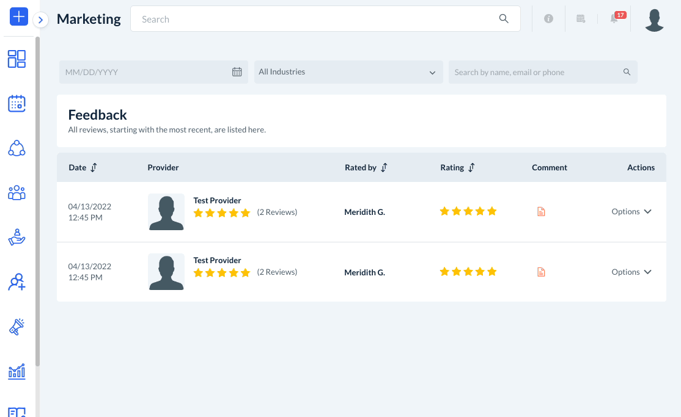The height and width of the screenshot is (417, 681).
Task: Open the All Industries dropdown
Action: pos(348,72)
